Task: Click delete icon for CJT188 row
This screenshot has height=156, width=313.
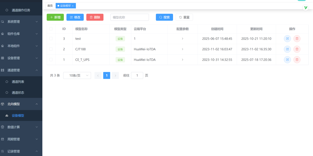Action: click(x=297, y=49)
